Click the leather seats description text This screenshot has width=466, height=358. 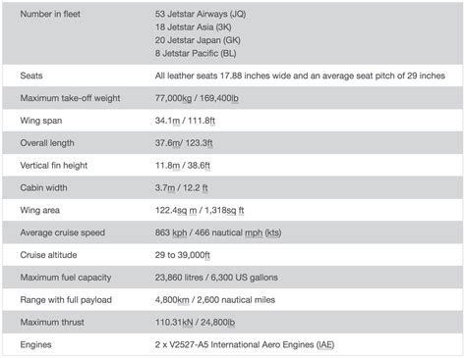coord(300,76)
